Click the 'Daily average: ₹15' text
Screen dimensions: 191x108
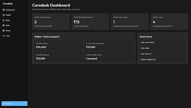pos(81,26)
